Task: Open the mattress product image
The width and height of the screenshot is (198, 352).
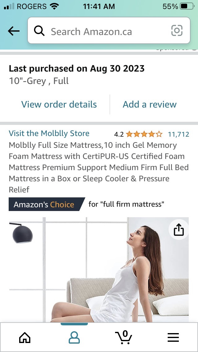Action: 99,270
